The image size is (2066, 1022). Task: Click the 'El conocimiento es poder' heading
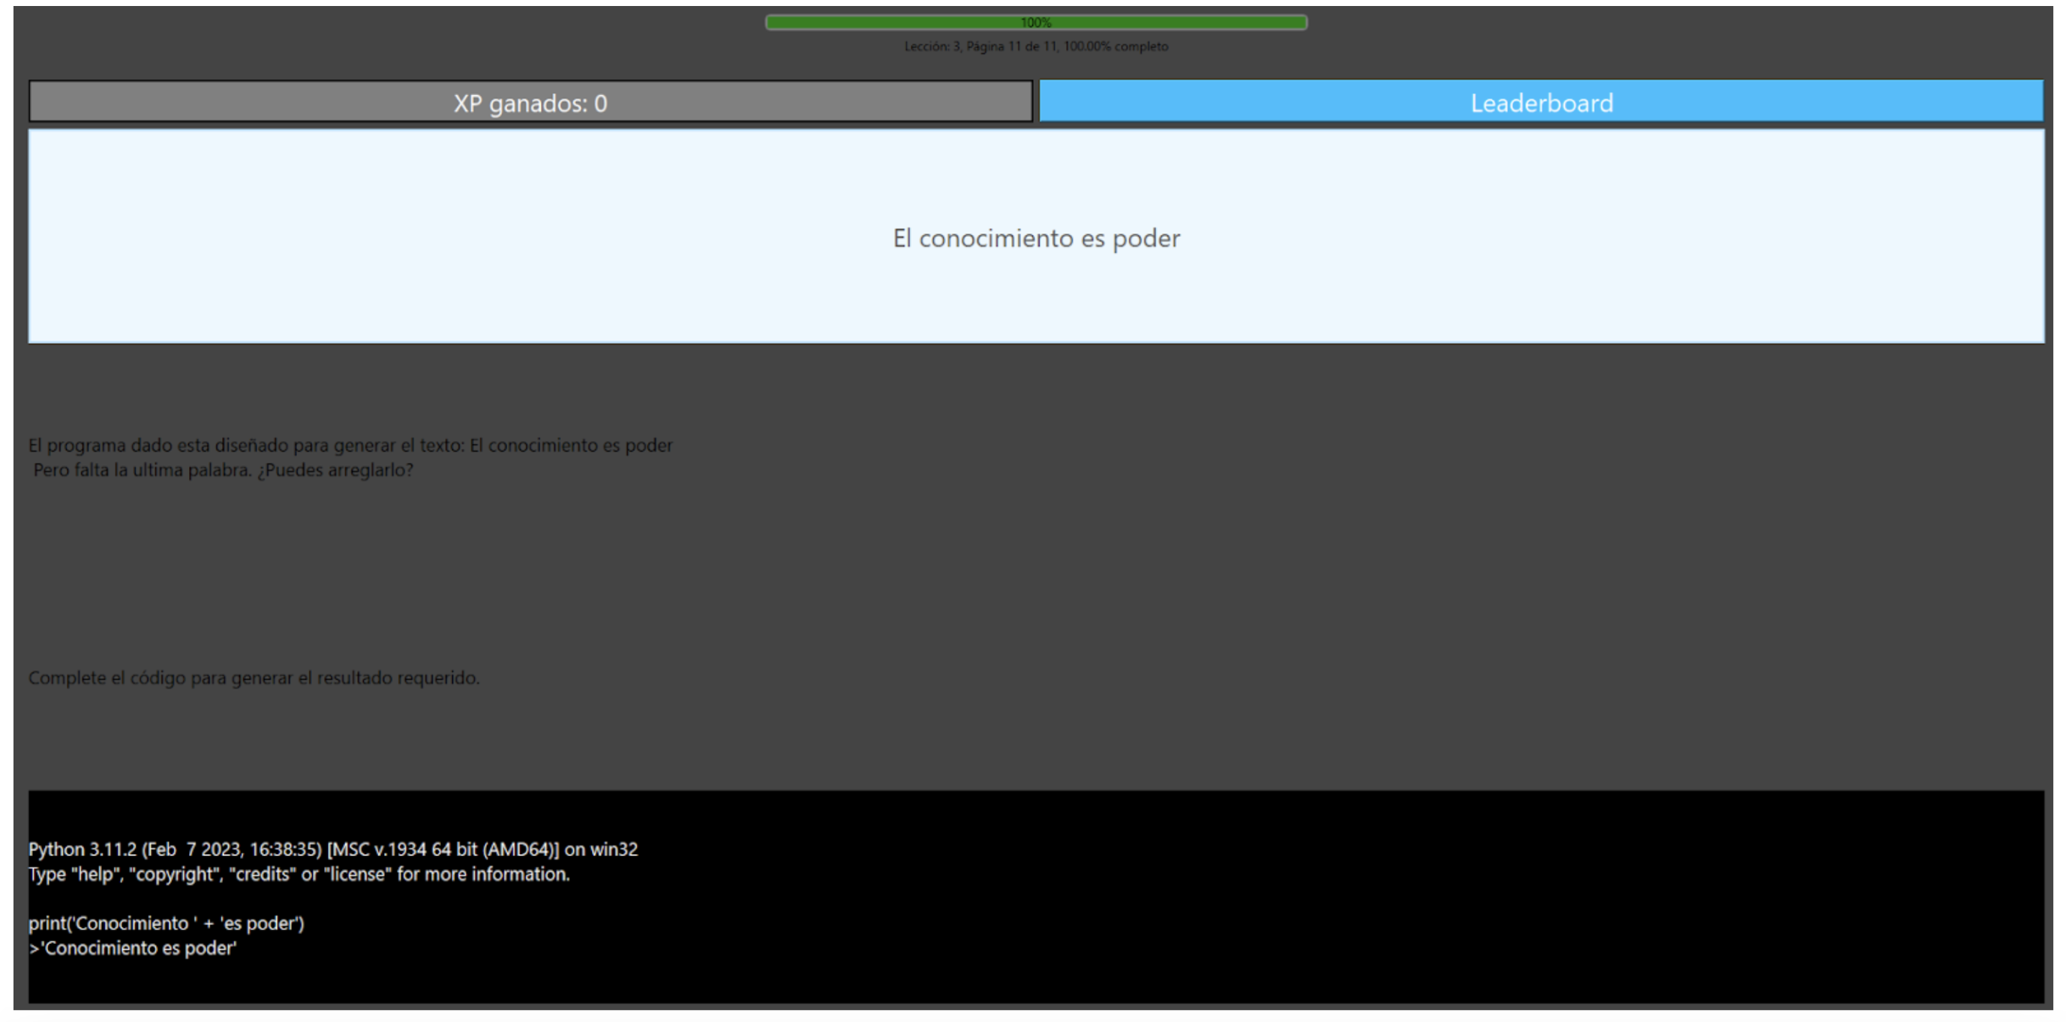[x=1035, y=239]
